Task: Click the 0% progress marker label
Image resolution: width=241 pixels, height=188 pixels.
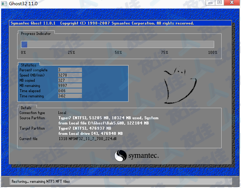Action: 23,52
